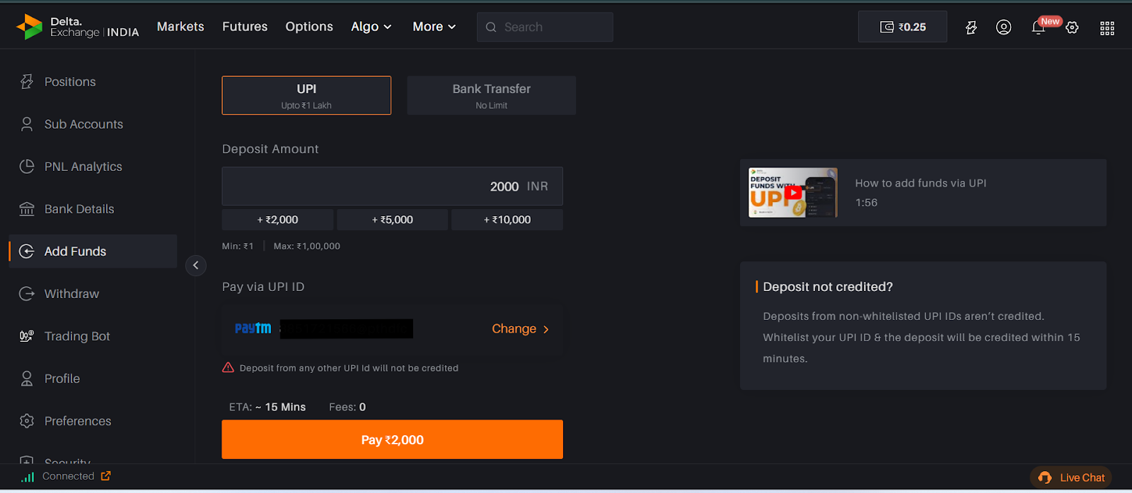The image size is (1132, 493).
Task: Click the Pay ₹2,000 button
Action: 393,439
